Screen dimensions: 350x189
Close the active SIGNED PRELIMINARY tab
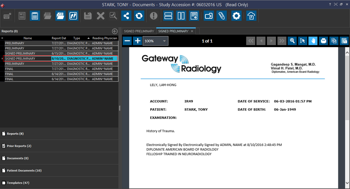[x=192, y=31]
